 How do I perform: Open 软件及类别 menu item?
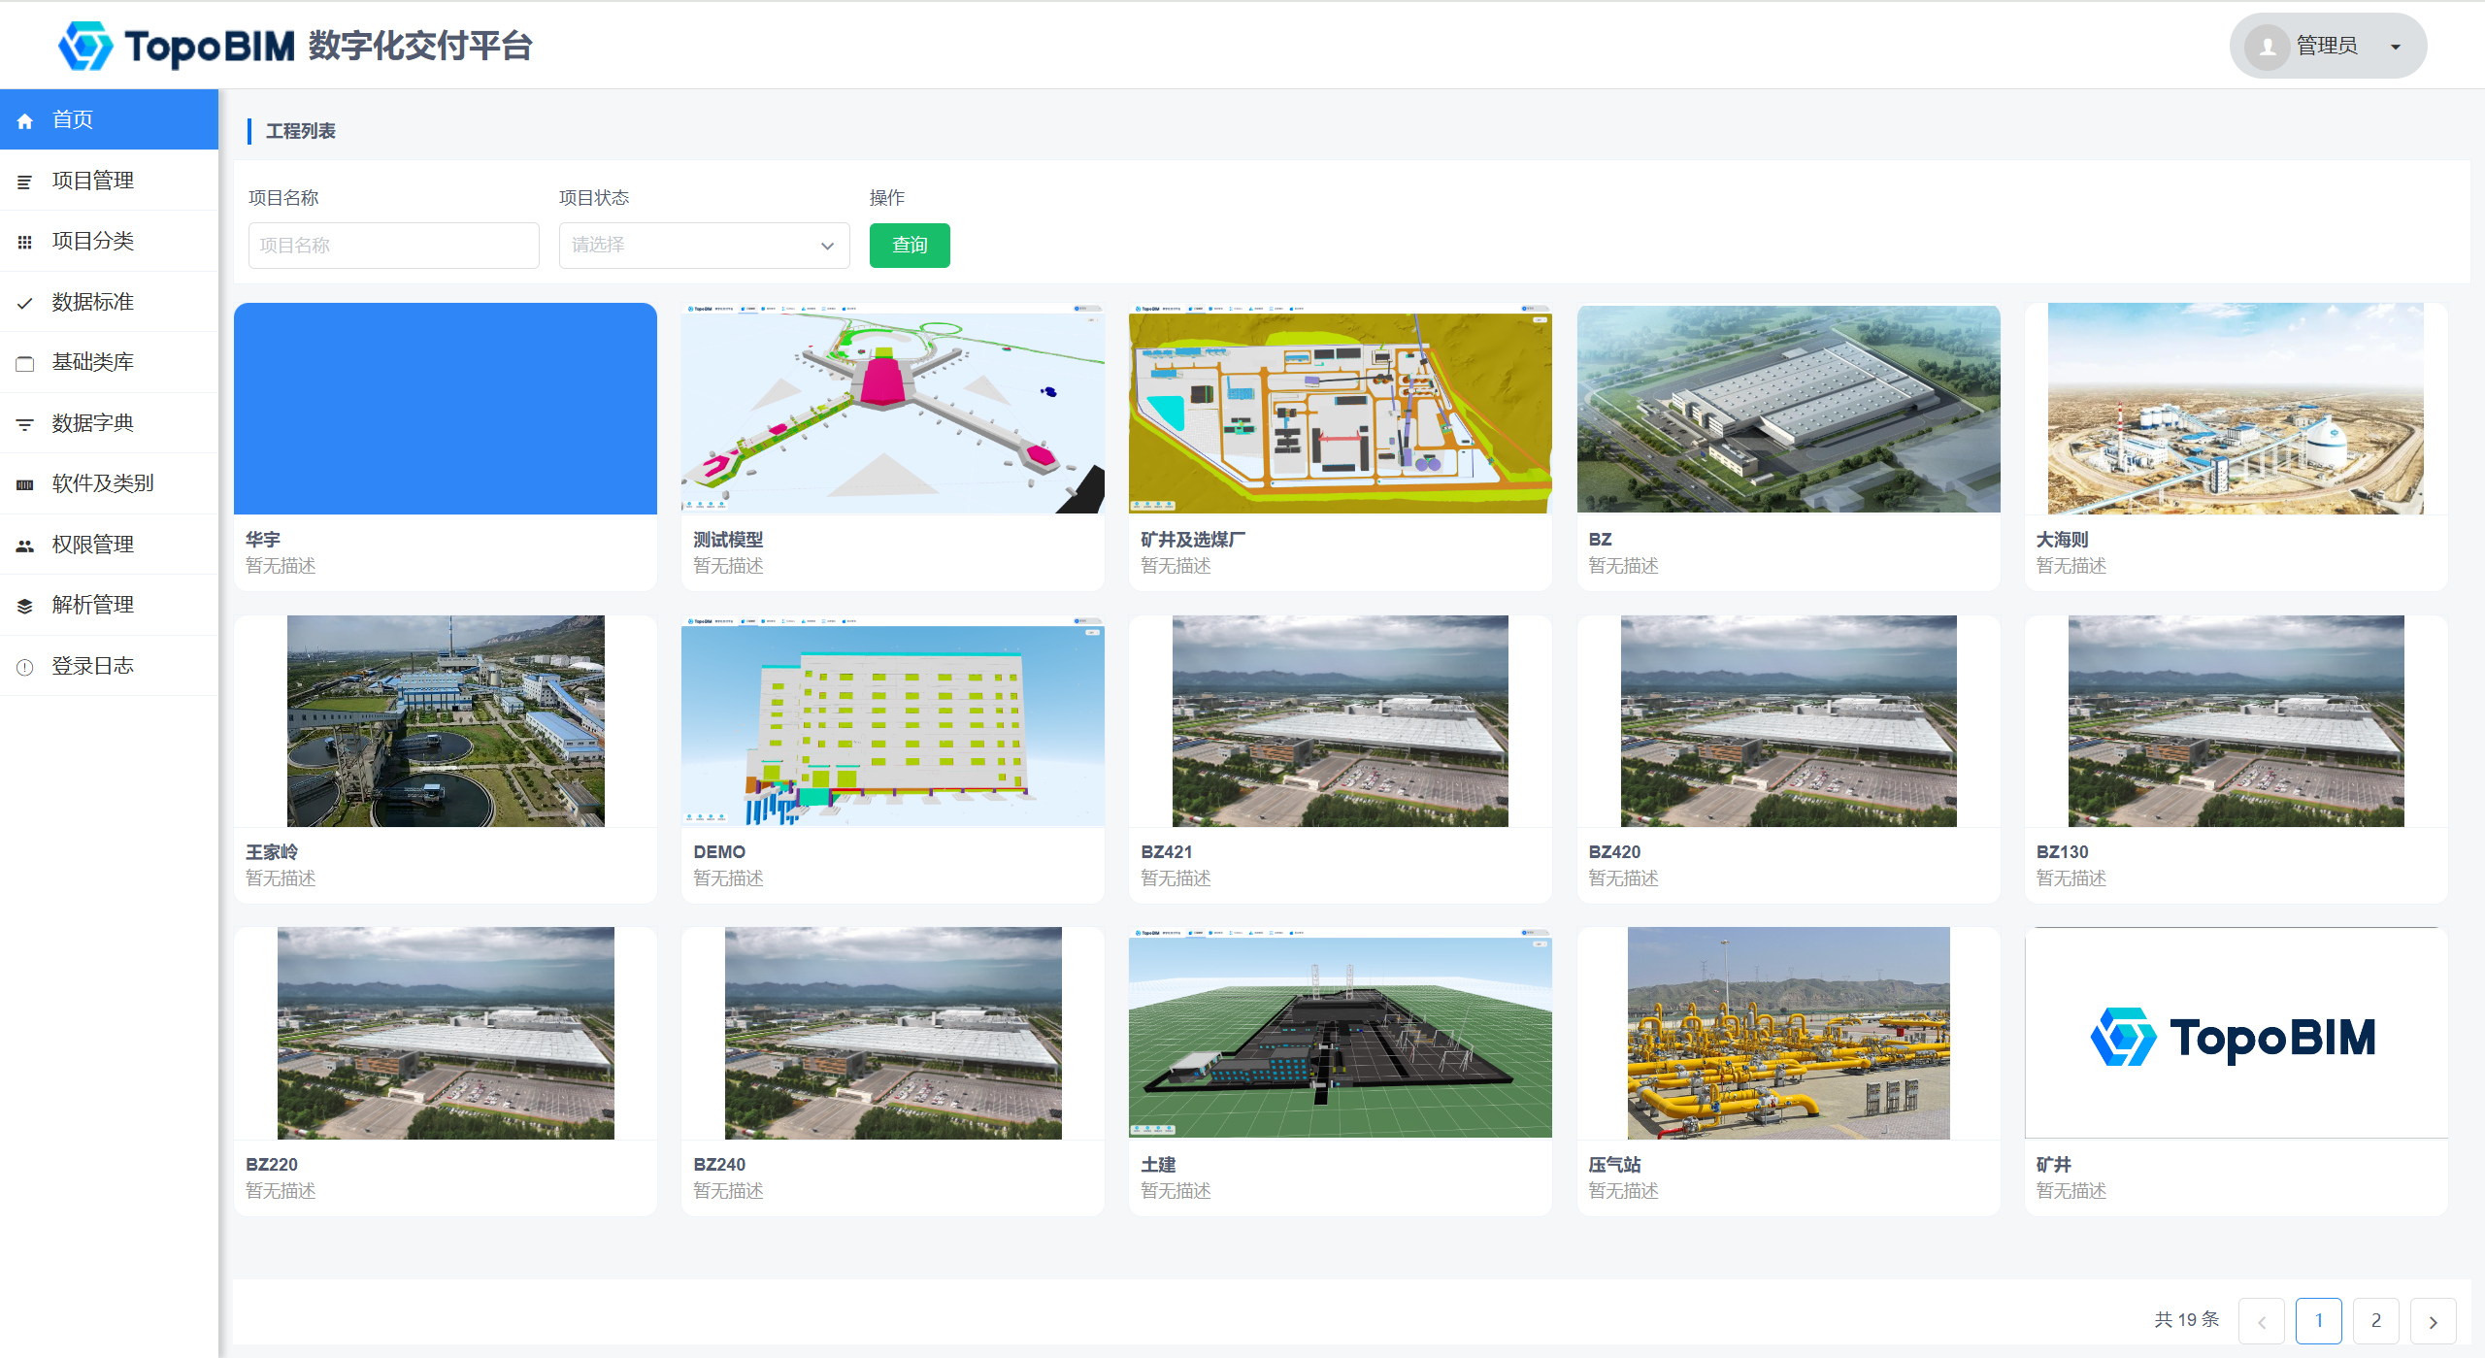[x=102, y=483]
